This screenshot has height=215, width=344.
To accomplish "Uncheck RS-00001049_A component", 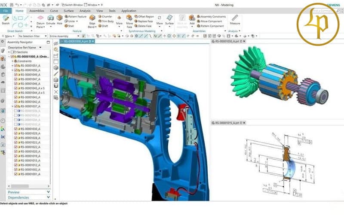I will tap(16, 74).
